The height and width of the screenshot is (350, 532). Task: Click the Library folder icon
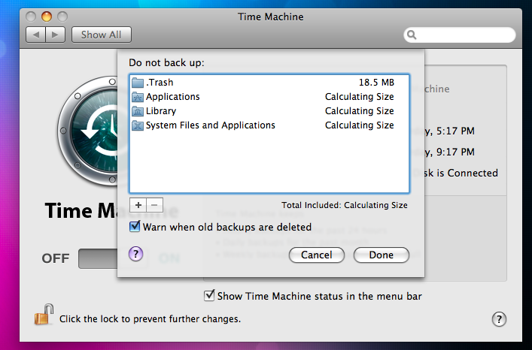138,111
